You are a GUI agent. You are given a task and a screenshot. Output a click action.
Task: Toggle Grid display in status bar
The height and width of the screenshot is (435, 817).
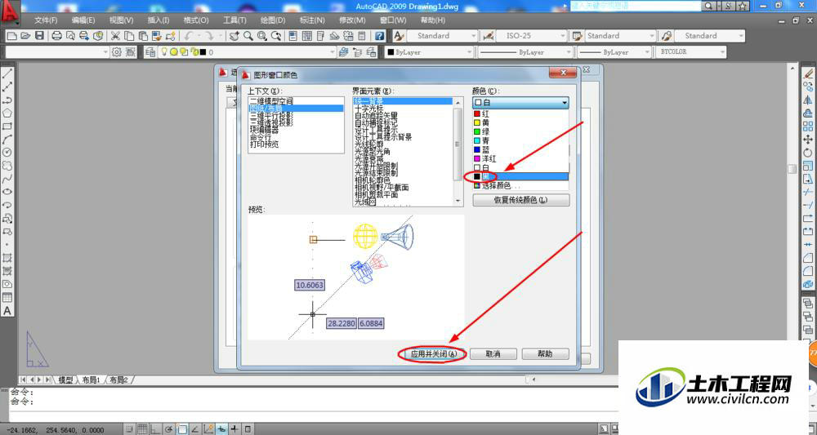[x=142, y=429]
